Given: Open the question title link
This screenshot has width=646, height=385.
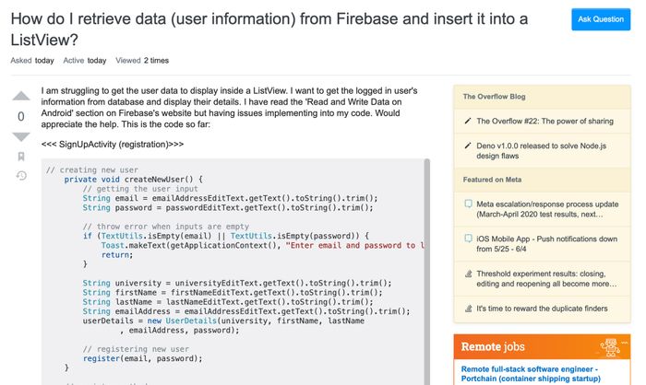Looking at the screenshot, I should 269,29.
